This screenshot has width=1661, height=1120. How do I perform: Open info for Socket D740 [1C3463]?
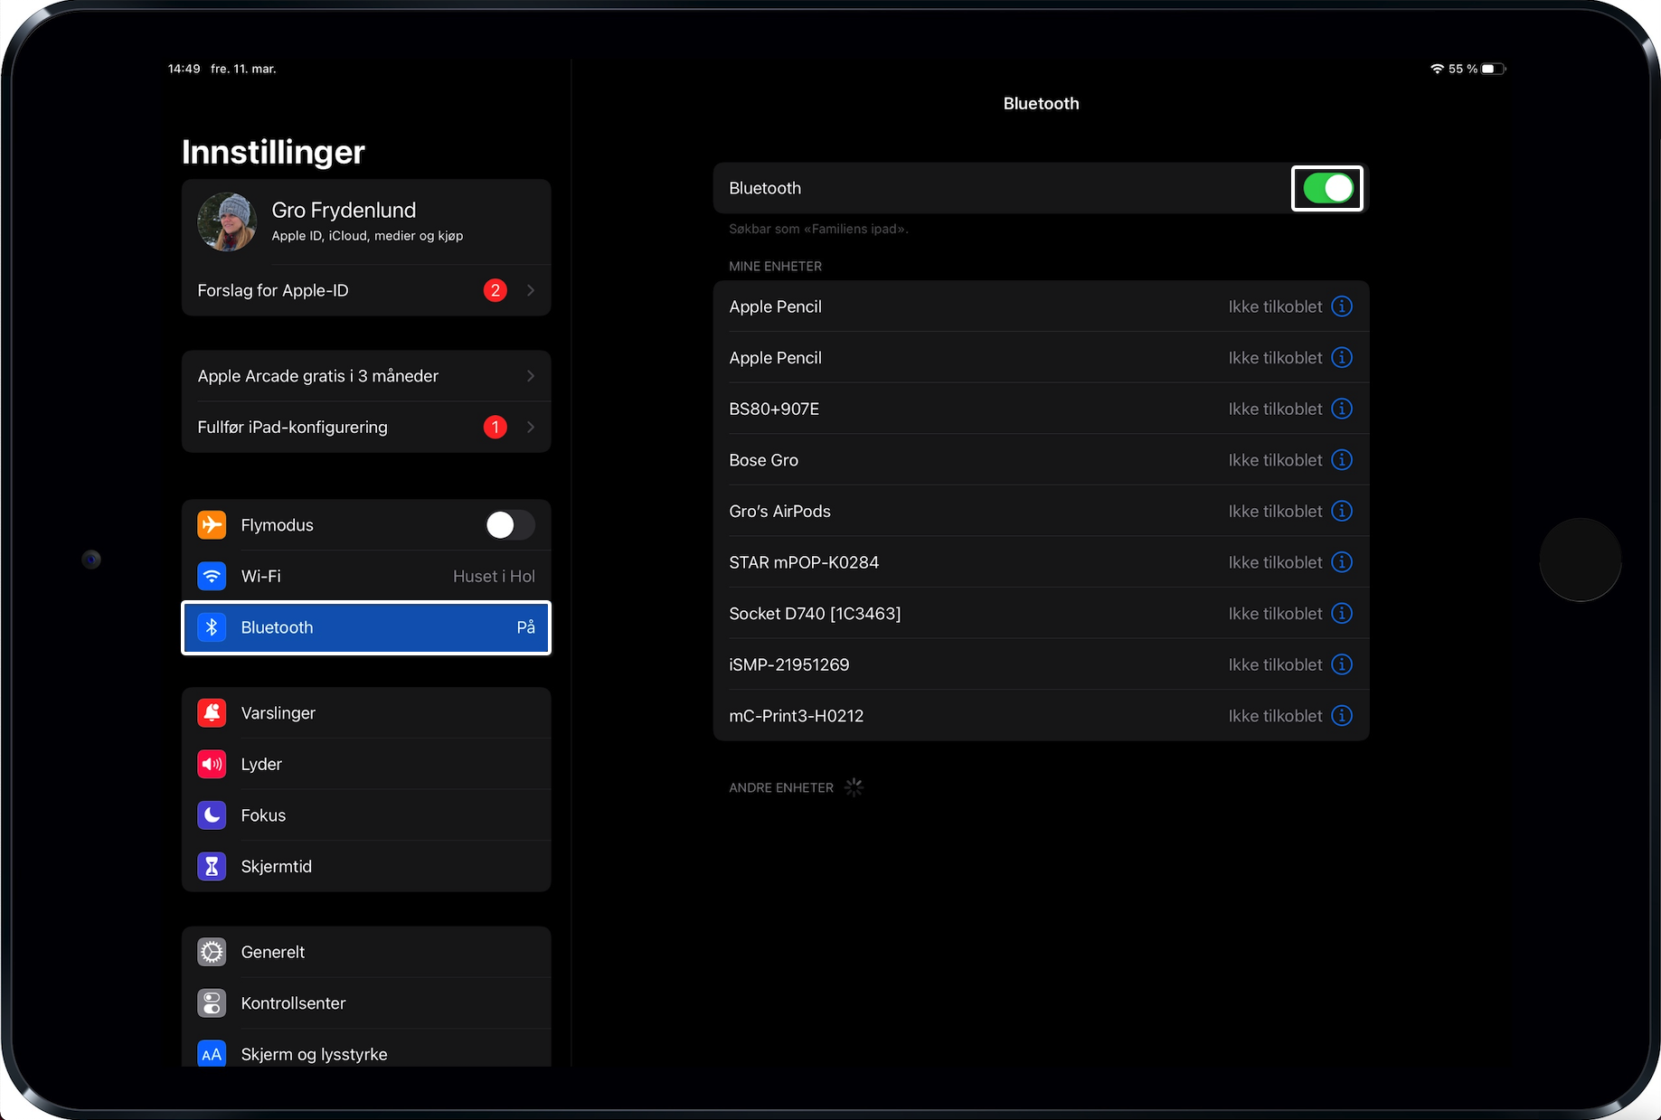click(1342, 614)
